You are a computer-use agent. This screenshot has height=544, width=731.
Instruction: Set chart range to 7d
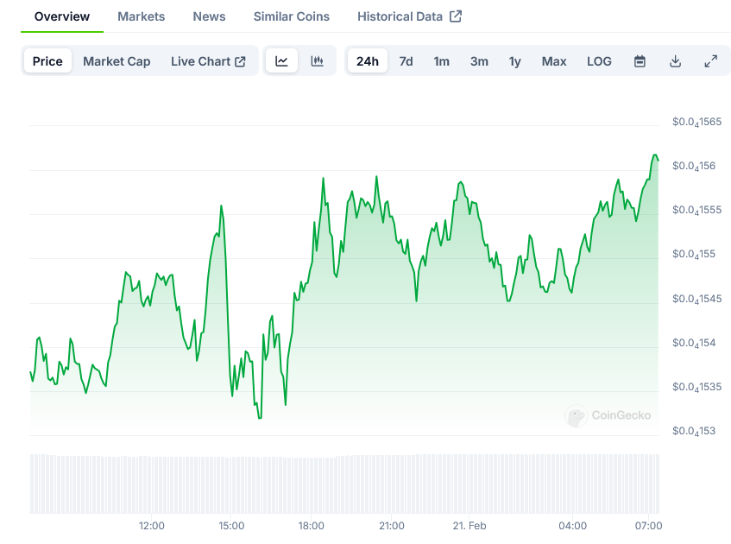[x=406, y=61]
